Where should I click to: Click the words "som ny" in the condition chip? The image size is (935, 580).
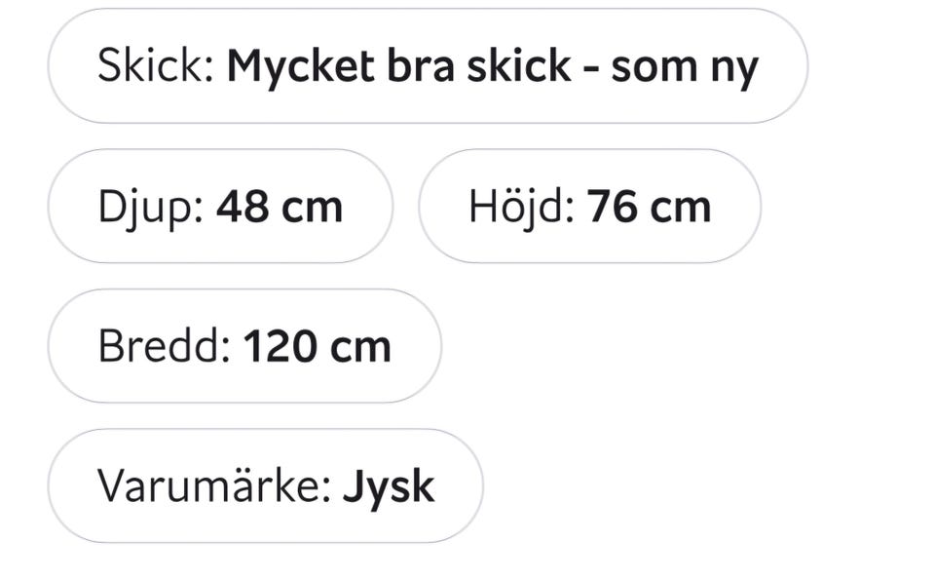pos(684,66)
